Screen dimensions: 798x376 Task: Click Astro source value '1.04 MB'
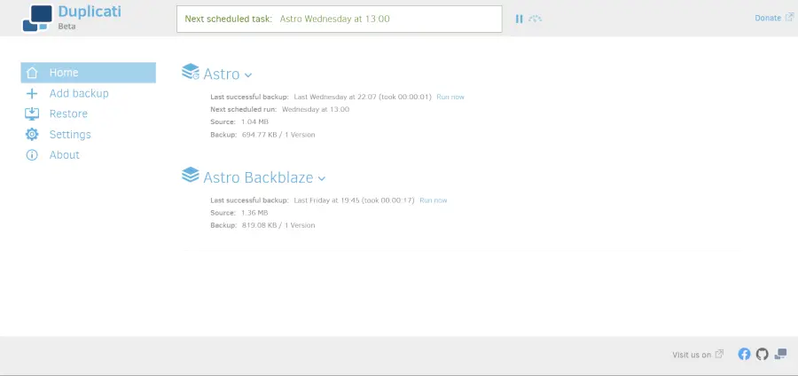coord(255,122)
